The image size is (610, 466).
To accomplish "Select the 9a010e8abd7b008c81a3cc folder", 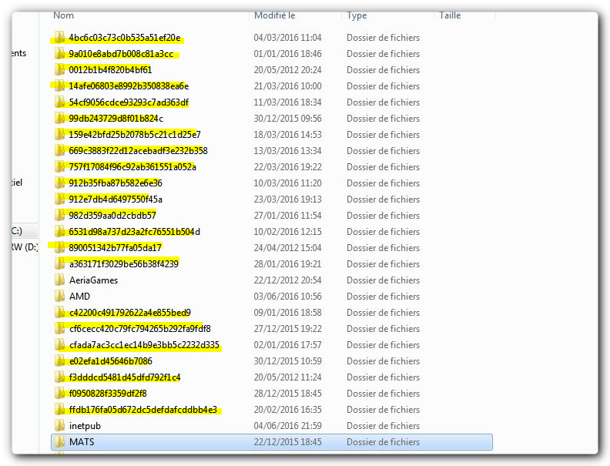I will tap(121, 54).
